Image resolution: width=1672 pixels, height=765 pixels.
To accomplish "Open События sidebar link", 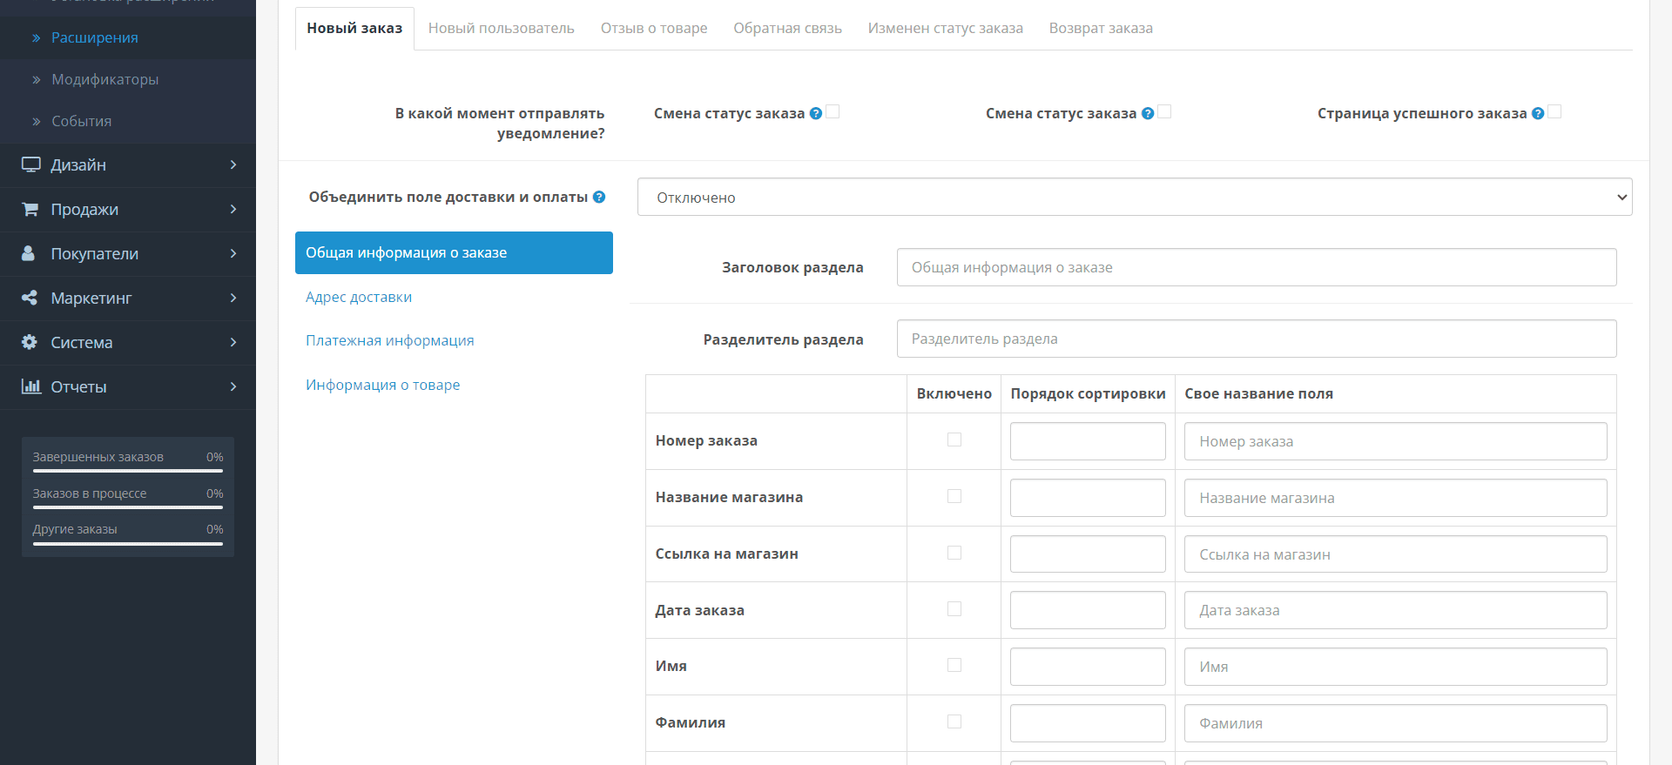I will pos(82,121).
